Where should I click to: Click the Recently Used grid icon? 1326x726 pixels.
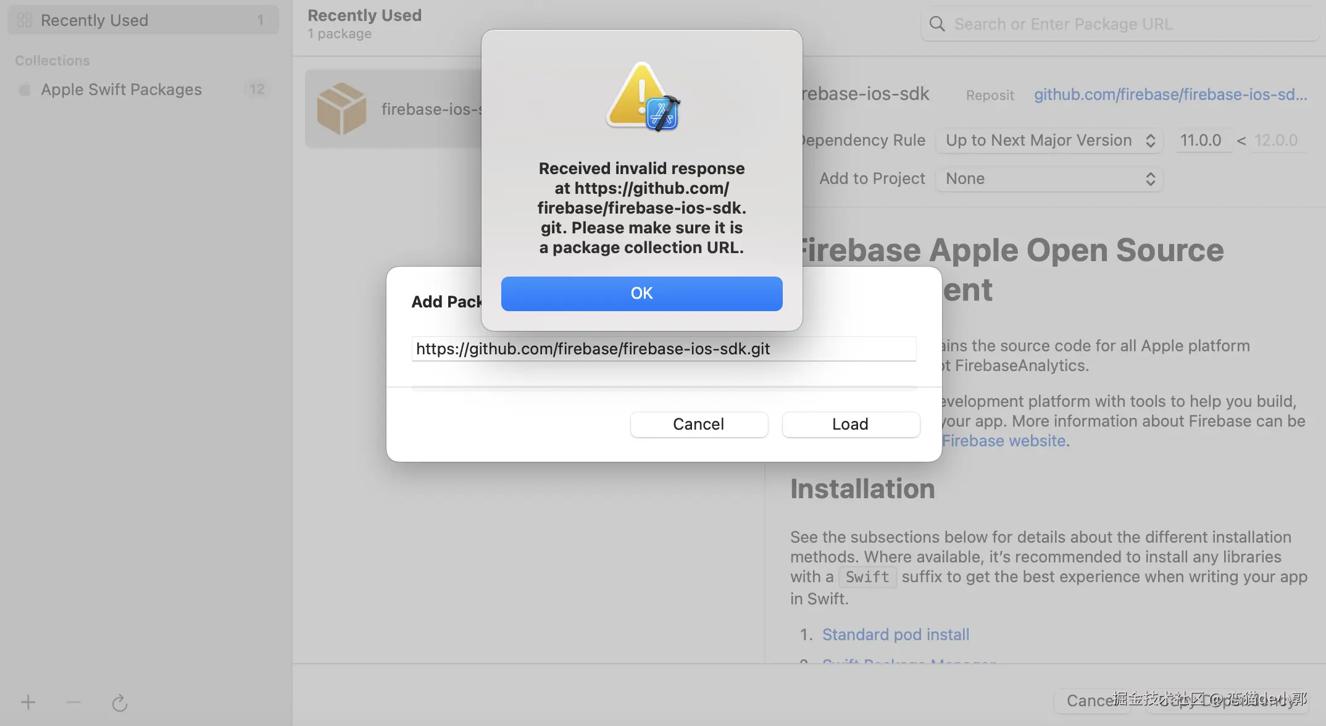pos(25,20)
